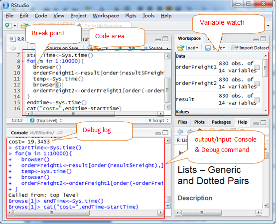This screenshot has width=276, height=224.
Task: Open the Project menu
Action: tap(79, 16)
